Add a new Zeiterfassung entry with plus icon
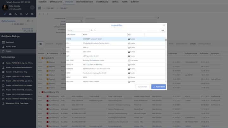Screen dimensions: 228x128 coord(32,21)
